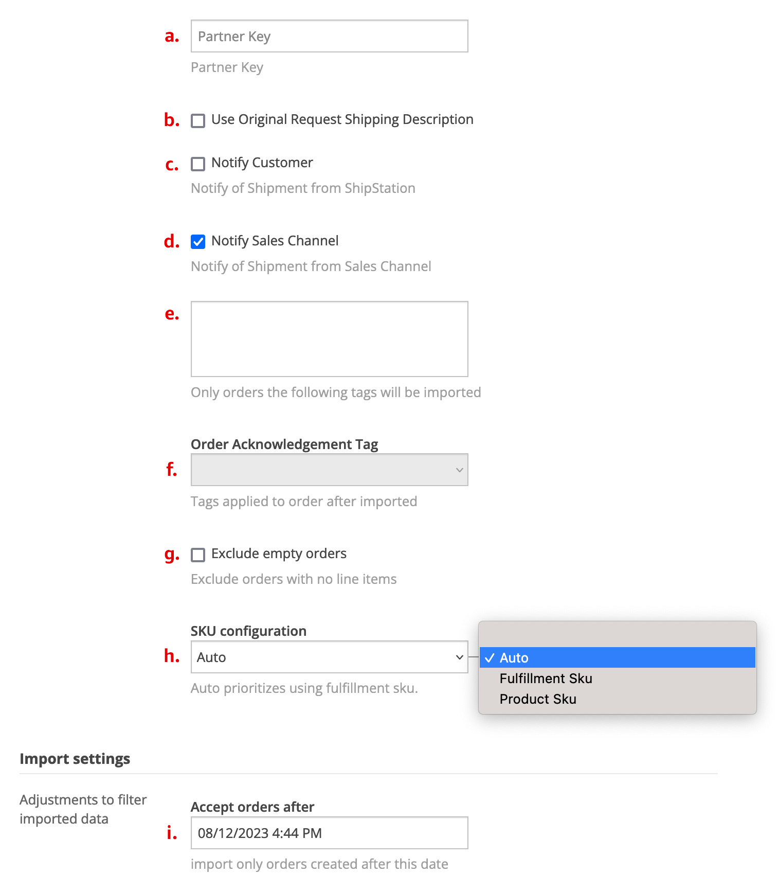Click Use Original Request Shipping Description label
The height and width of the screenshot is (893, 778).
point(342,119)
